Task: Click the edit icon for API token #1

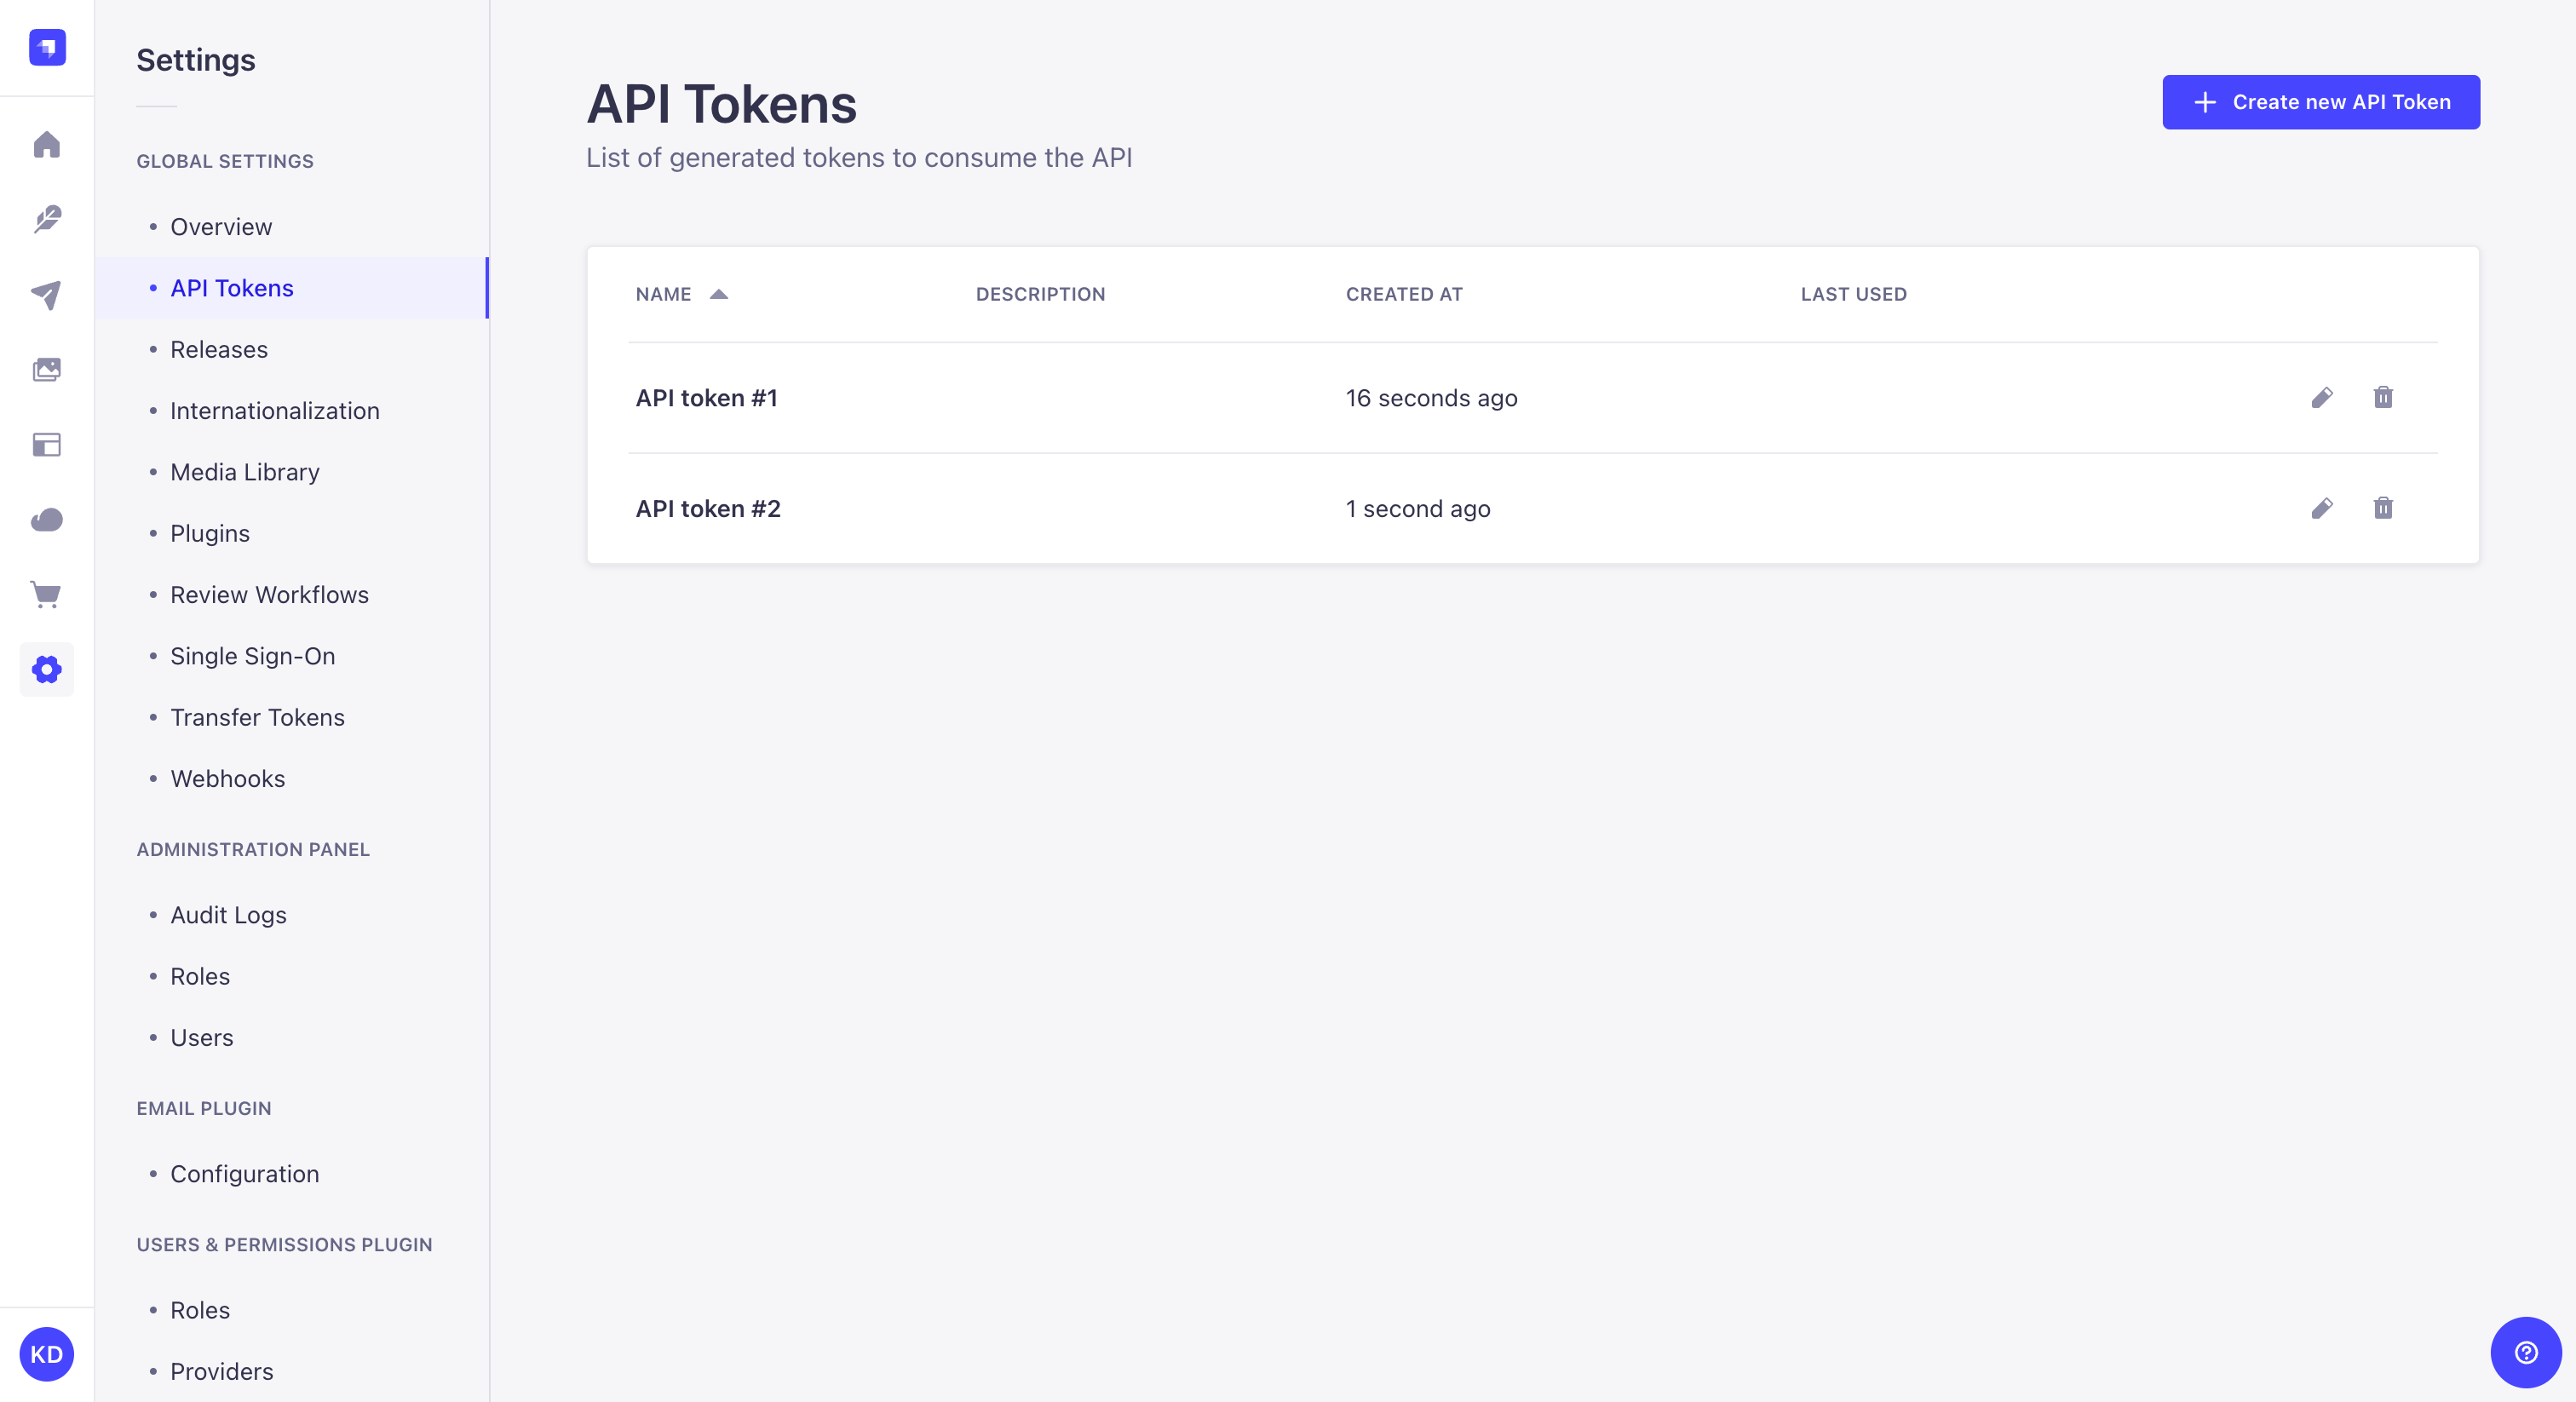Action: pyautogui.click(x=2322, y=397)
